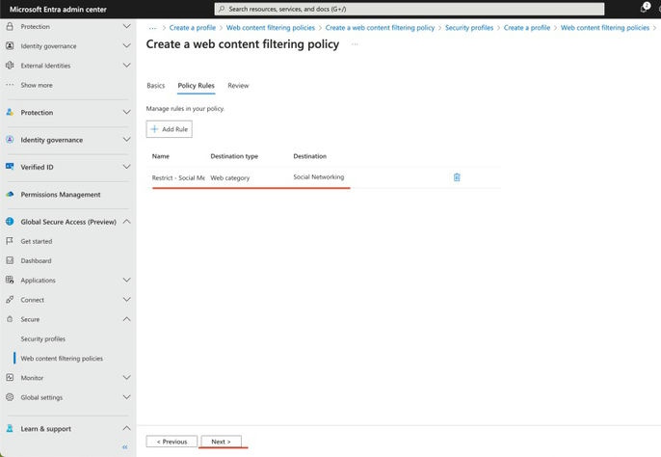Click the Web category cell
661x457 pixels.
coord(229,177)
